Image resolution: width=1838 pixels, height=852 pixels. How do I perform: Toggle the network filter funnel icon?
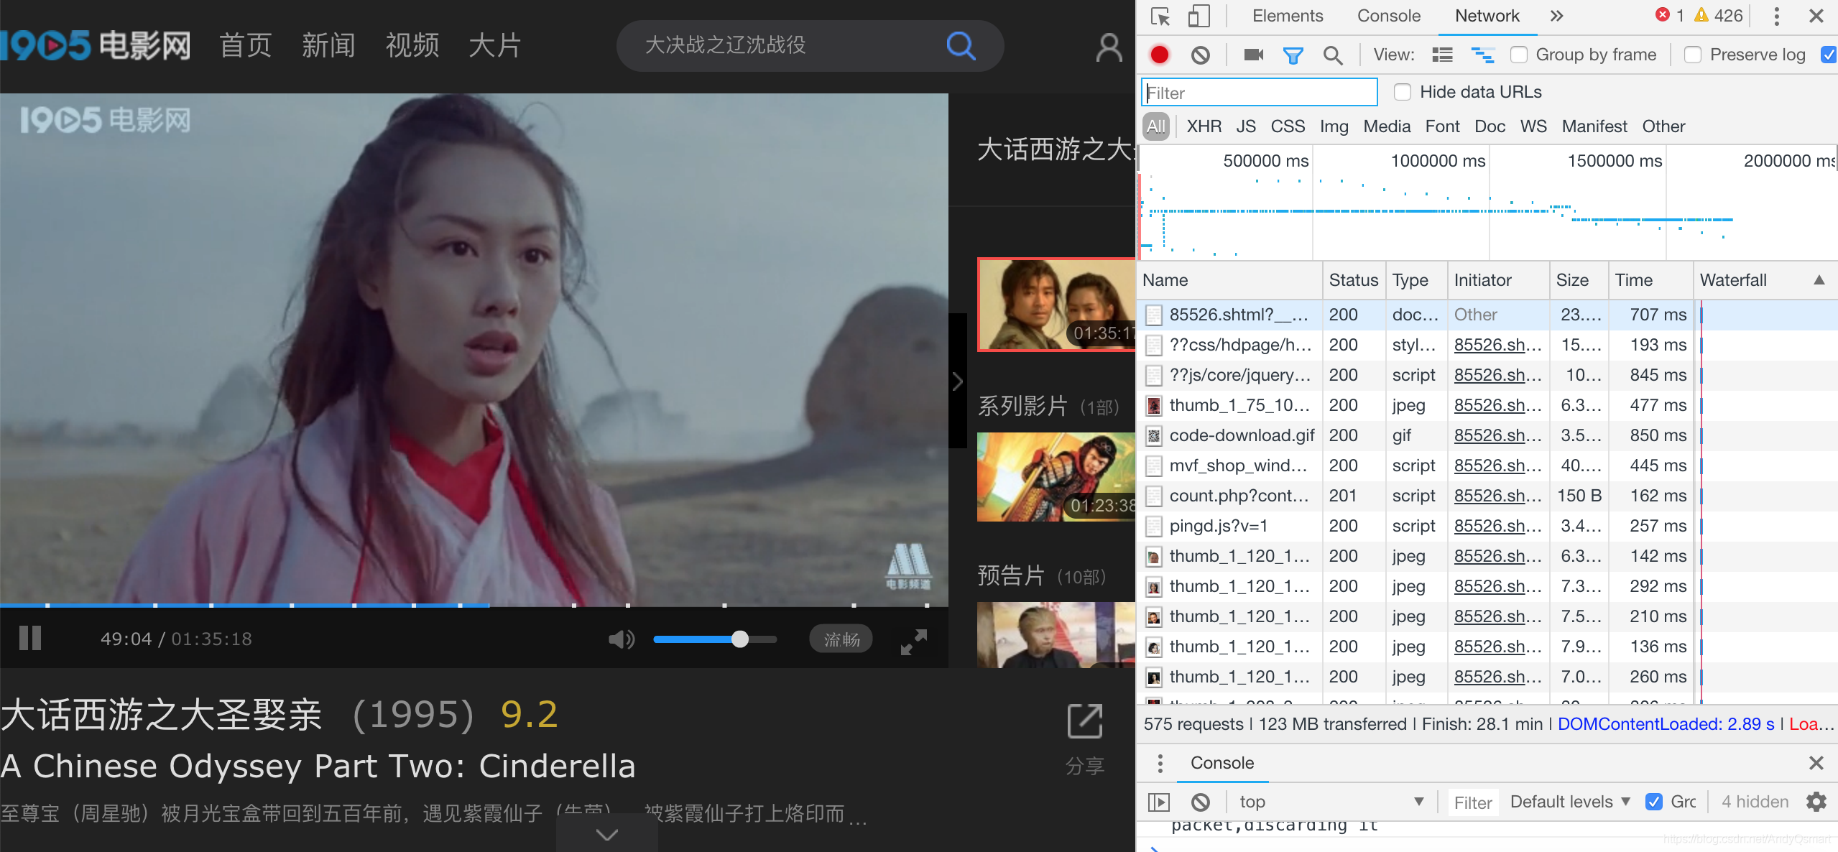tap(1293, 55)
